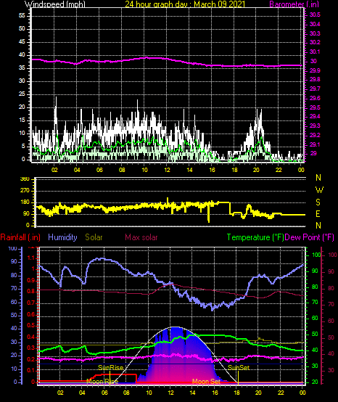Click the E wind direction label
Screen dimensions: 338x402
point(318,214)
